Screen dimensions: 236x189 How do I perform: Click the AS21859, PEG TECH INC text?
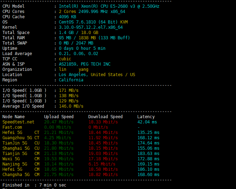point(85,64)
